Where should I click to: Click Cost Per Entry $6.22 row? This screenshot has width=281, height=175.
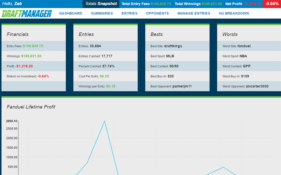point(105,76)
